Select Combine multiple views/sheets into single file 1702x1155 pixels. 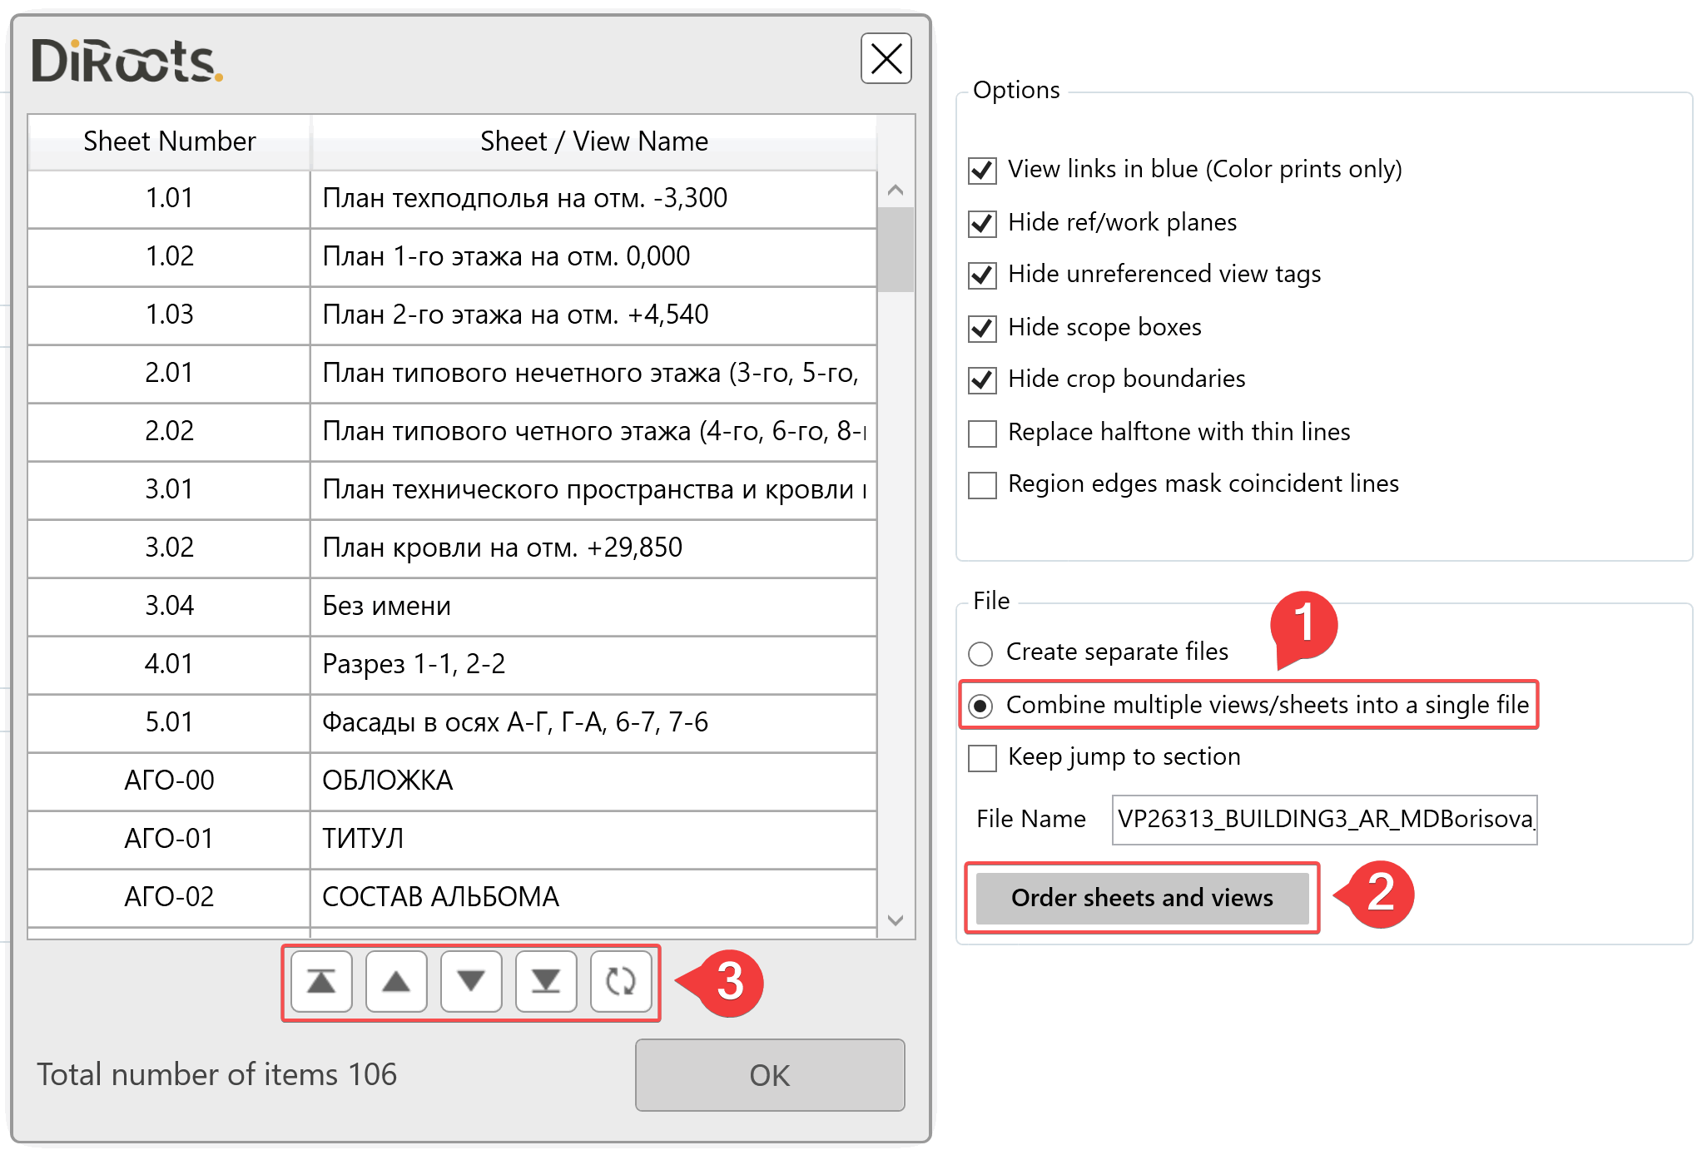980,706
